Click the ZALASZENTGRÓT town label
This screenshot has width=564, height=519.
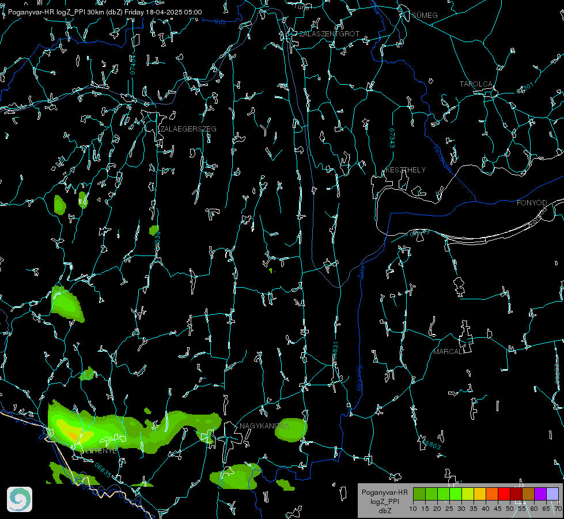pos(329,34)
